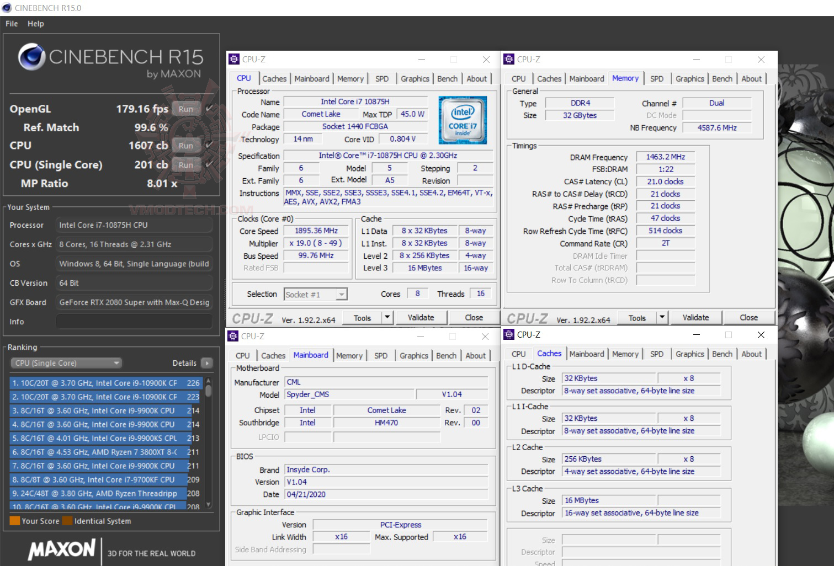Viewport: 834px width, 566px height.
Task: Click the Core Speed value 1895.36 MHz
Action: click(x=316, y=231)
